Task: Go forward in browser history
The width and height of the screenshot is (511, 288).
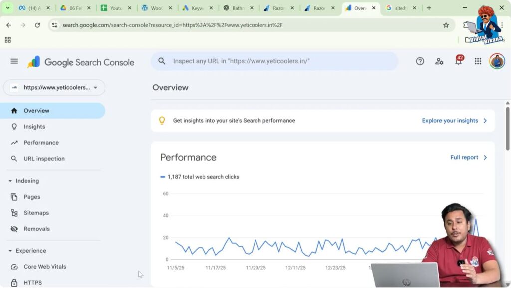Action: click(x=23, y=25)
